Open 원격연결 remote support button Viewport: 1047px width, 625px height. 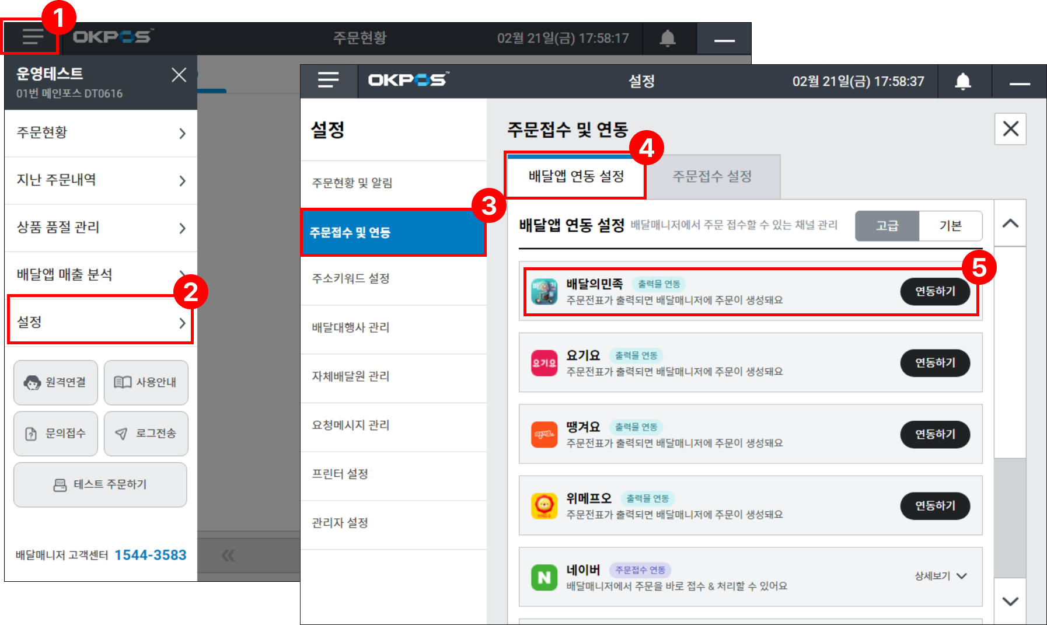pyautogui.click(x=56, y=382)
